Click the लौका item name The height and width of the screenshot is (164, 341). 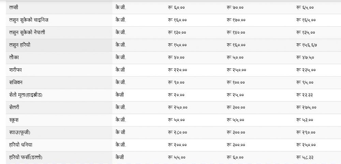[14, 57]
